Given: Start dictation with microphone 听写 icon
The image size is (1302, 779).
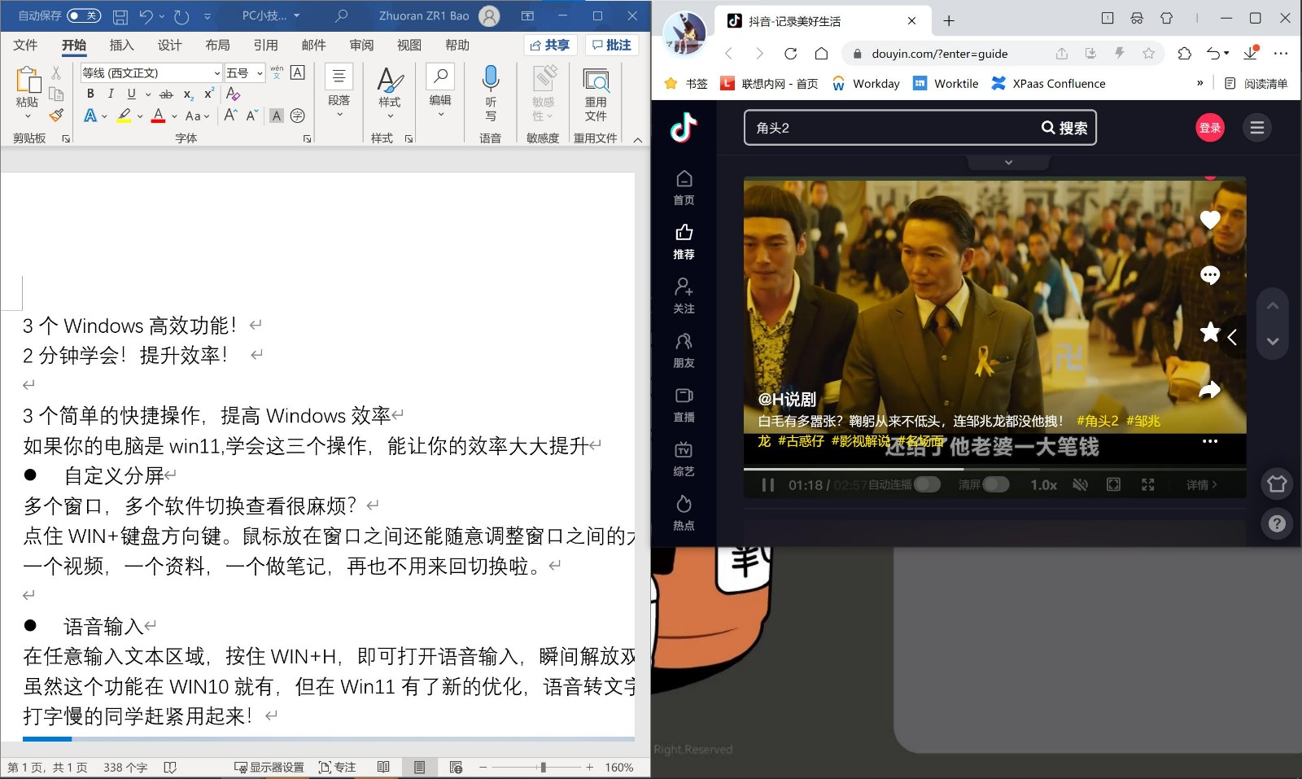Looking at the screenshot, I should (x=491, y=93).
